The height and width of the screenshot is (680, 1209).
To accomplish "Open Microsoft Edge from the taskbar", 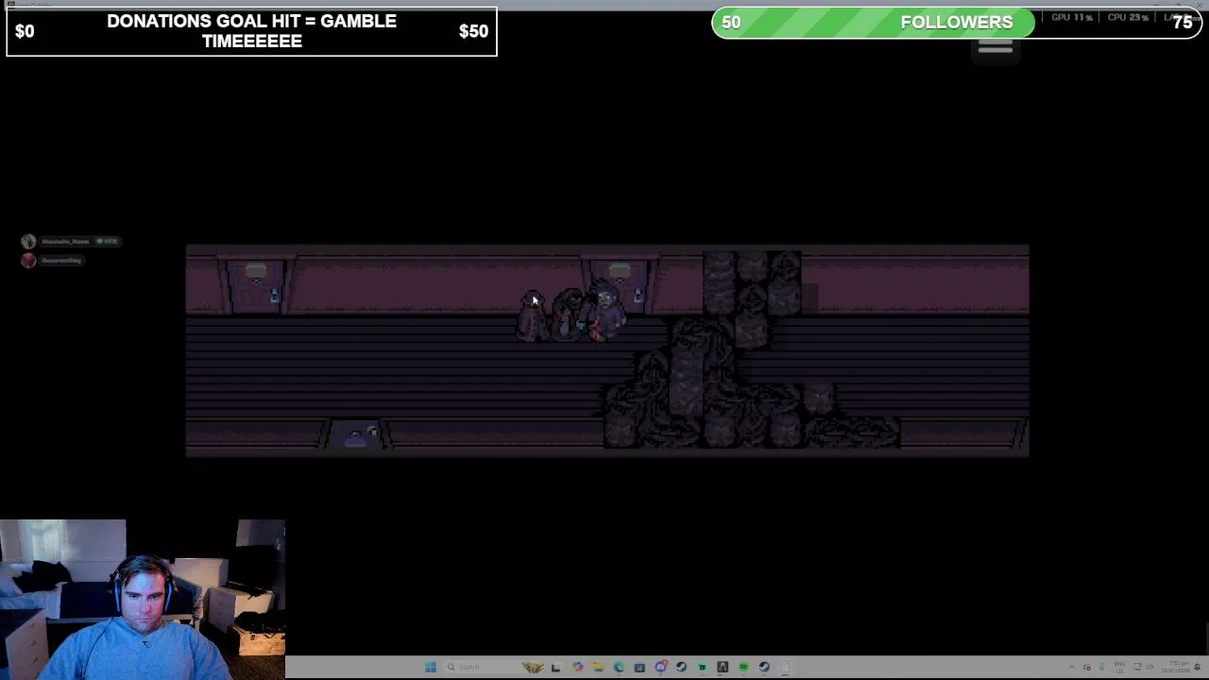I will tap(619, 667).
